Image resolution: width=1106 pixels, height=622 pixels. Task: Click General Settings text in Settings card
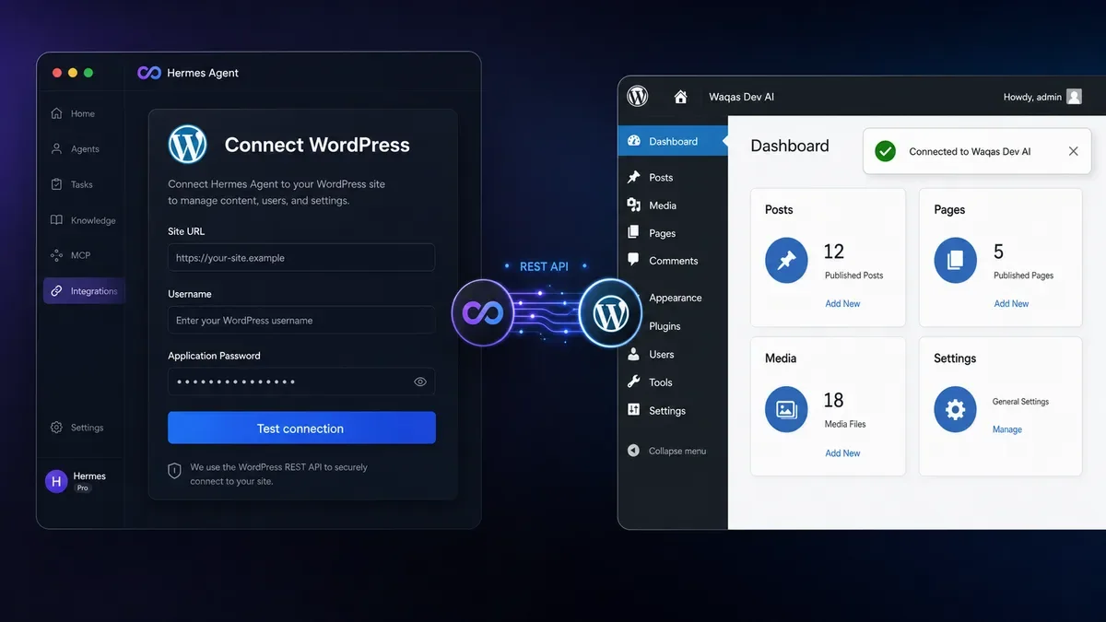1020,402
